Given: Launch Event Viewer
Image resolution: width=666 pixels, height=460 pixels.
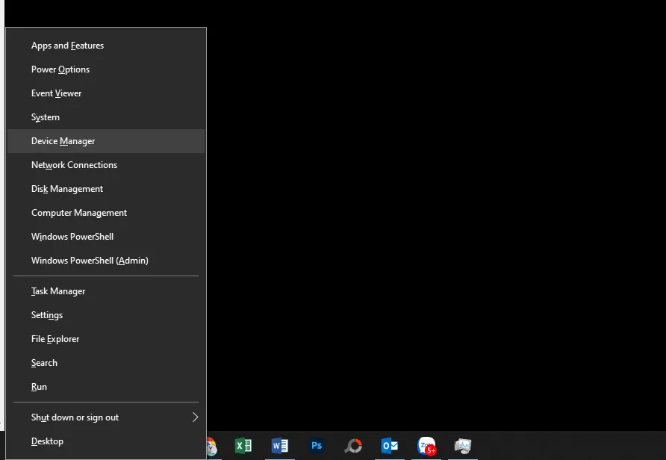Looking at the screenshot, I should (57, 93).
